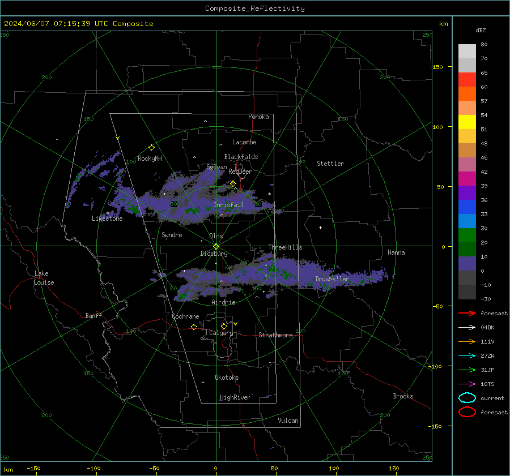Click the white plus marker west of Hanna
This screenshot has height=476, width=510.
point(320,228)
